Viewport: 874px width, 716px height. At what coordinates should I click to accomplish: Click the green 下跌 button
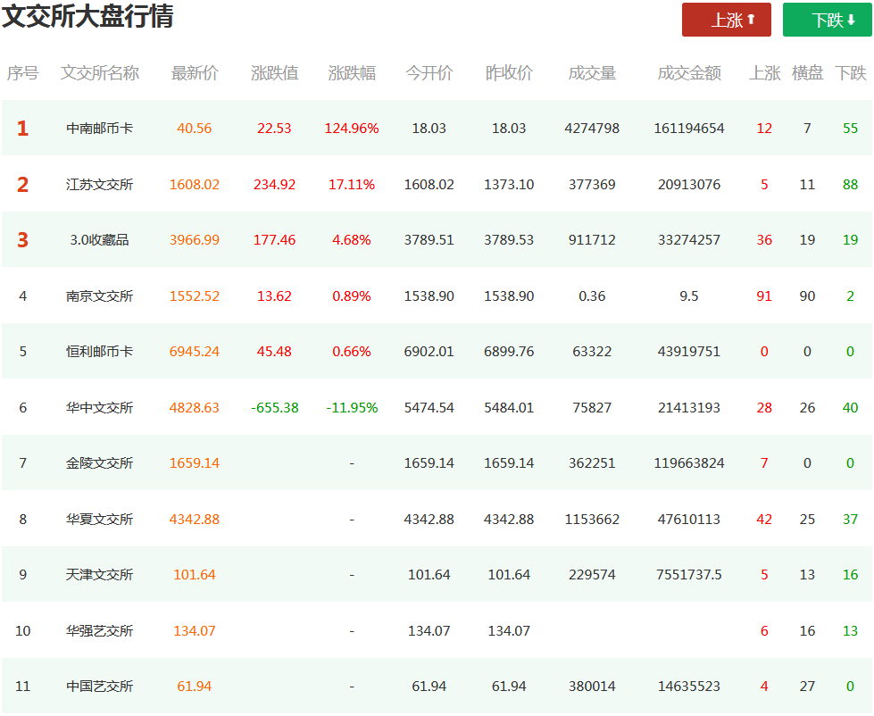pos(828,20)
